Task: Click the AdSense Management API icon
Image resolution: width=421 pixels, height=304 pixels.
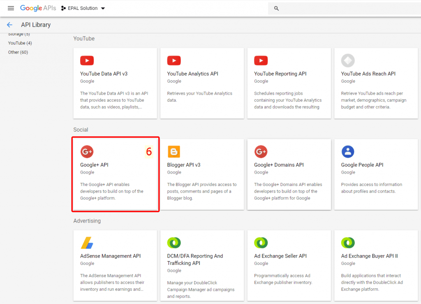Action: tap(87, 243)
